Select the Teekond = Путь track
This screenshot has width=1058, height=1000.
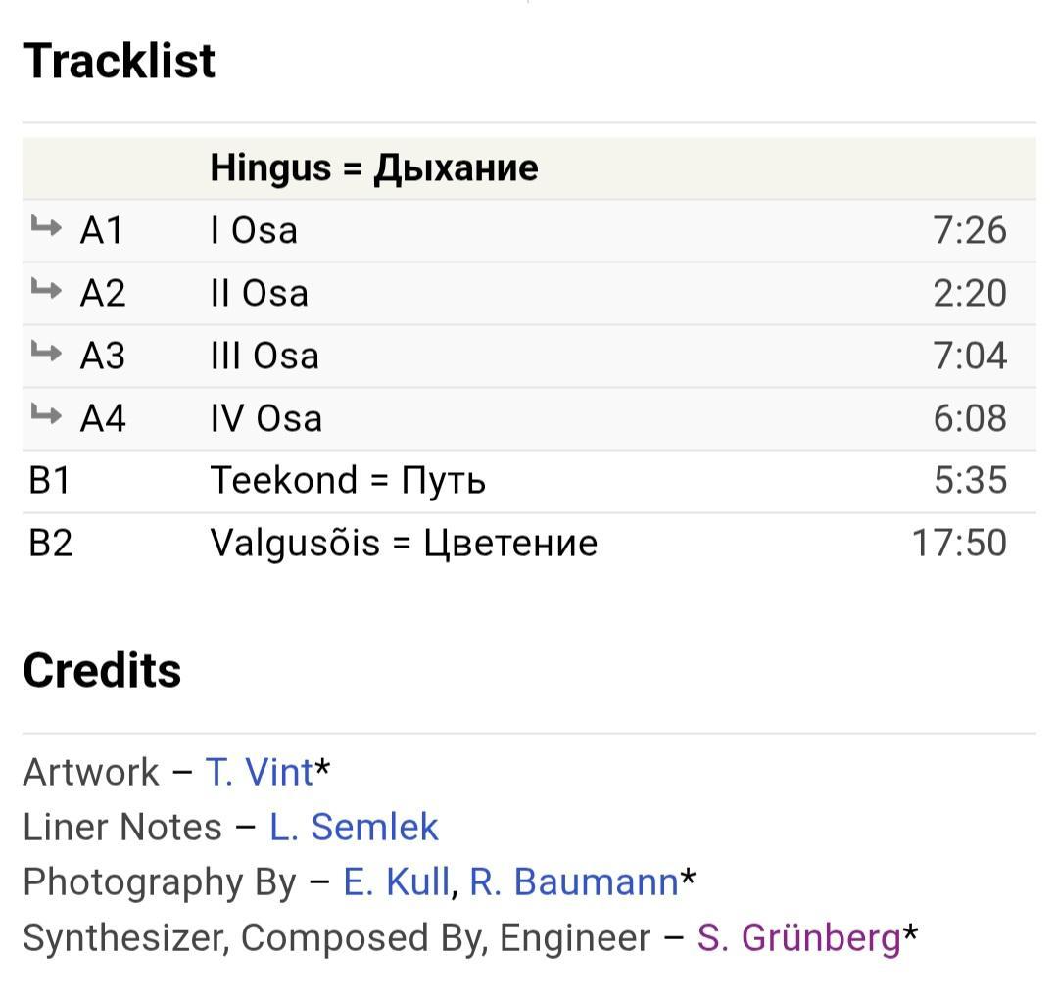coord(348,481)
